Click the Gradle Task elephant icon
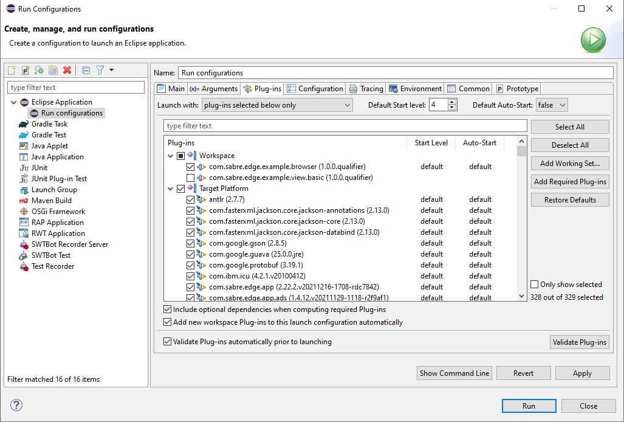This screenshot has height=422, width=624. 24,124
